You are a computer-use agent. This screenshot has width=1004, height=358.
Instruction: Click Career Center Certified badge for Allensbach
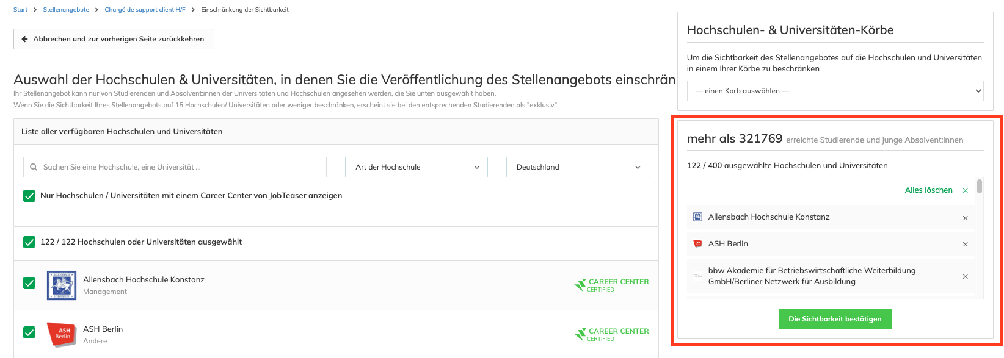point(611,285)
